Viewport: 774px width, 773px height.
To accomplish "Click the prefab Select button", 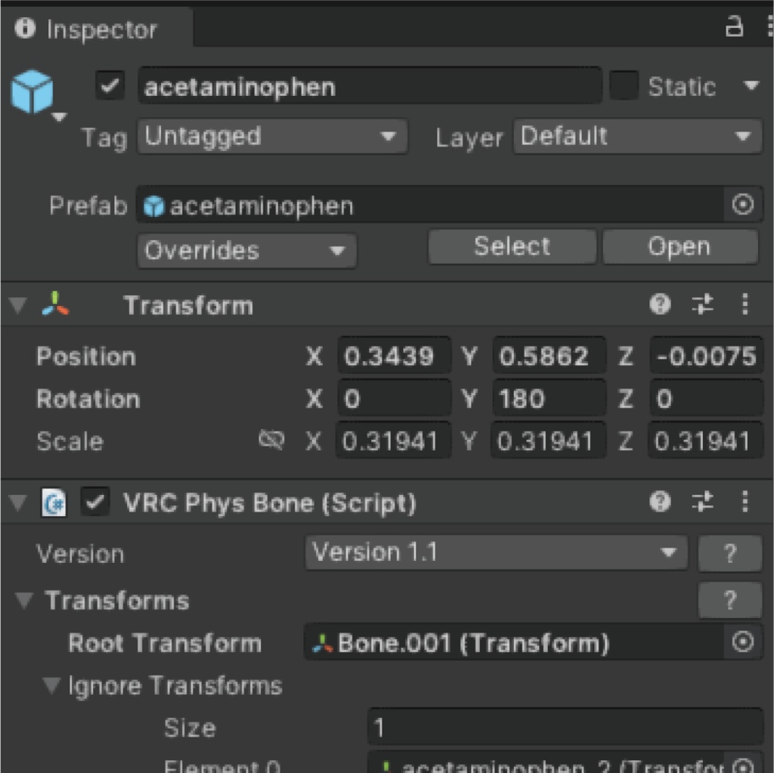I will tap(512, 246).
